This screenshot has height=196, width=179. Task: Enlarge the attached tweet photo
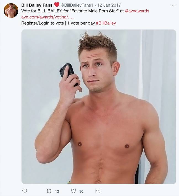click(99, 107)
